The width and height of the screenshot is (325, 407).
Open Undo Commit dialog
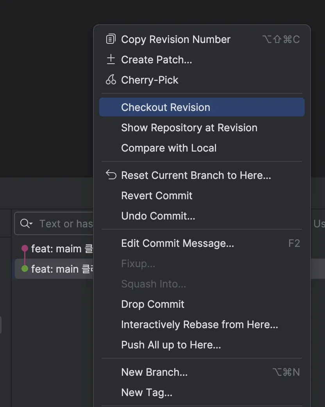click(158, 216)
